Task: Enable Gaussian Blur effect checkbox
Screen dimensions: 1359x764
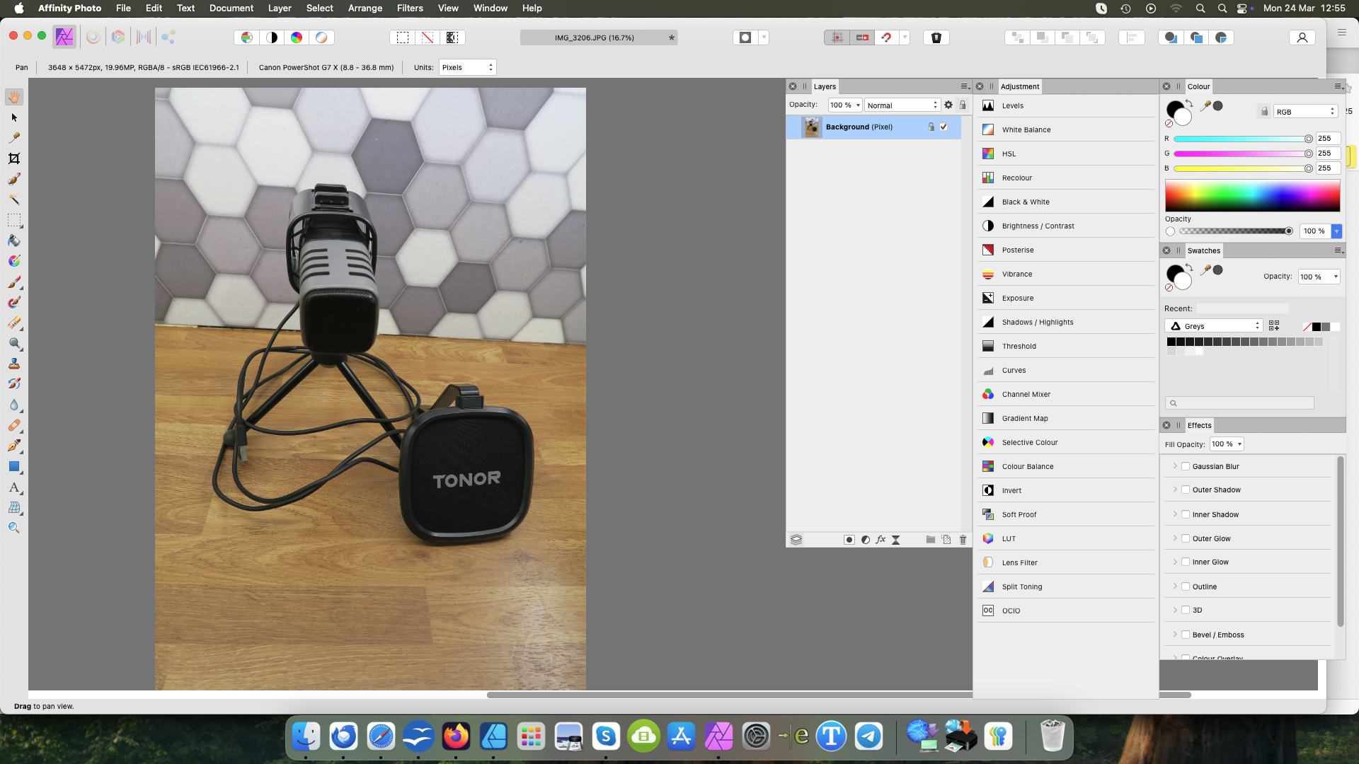Action: coord(1186,466)
